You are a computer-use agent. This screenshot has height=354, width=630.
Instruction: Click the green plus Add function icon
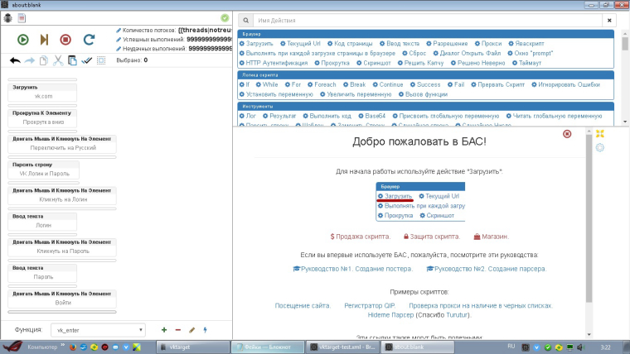pos(163,330)
